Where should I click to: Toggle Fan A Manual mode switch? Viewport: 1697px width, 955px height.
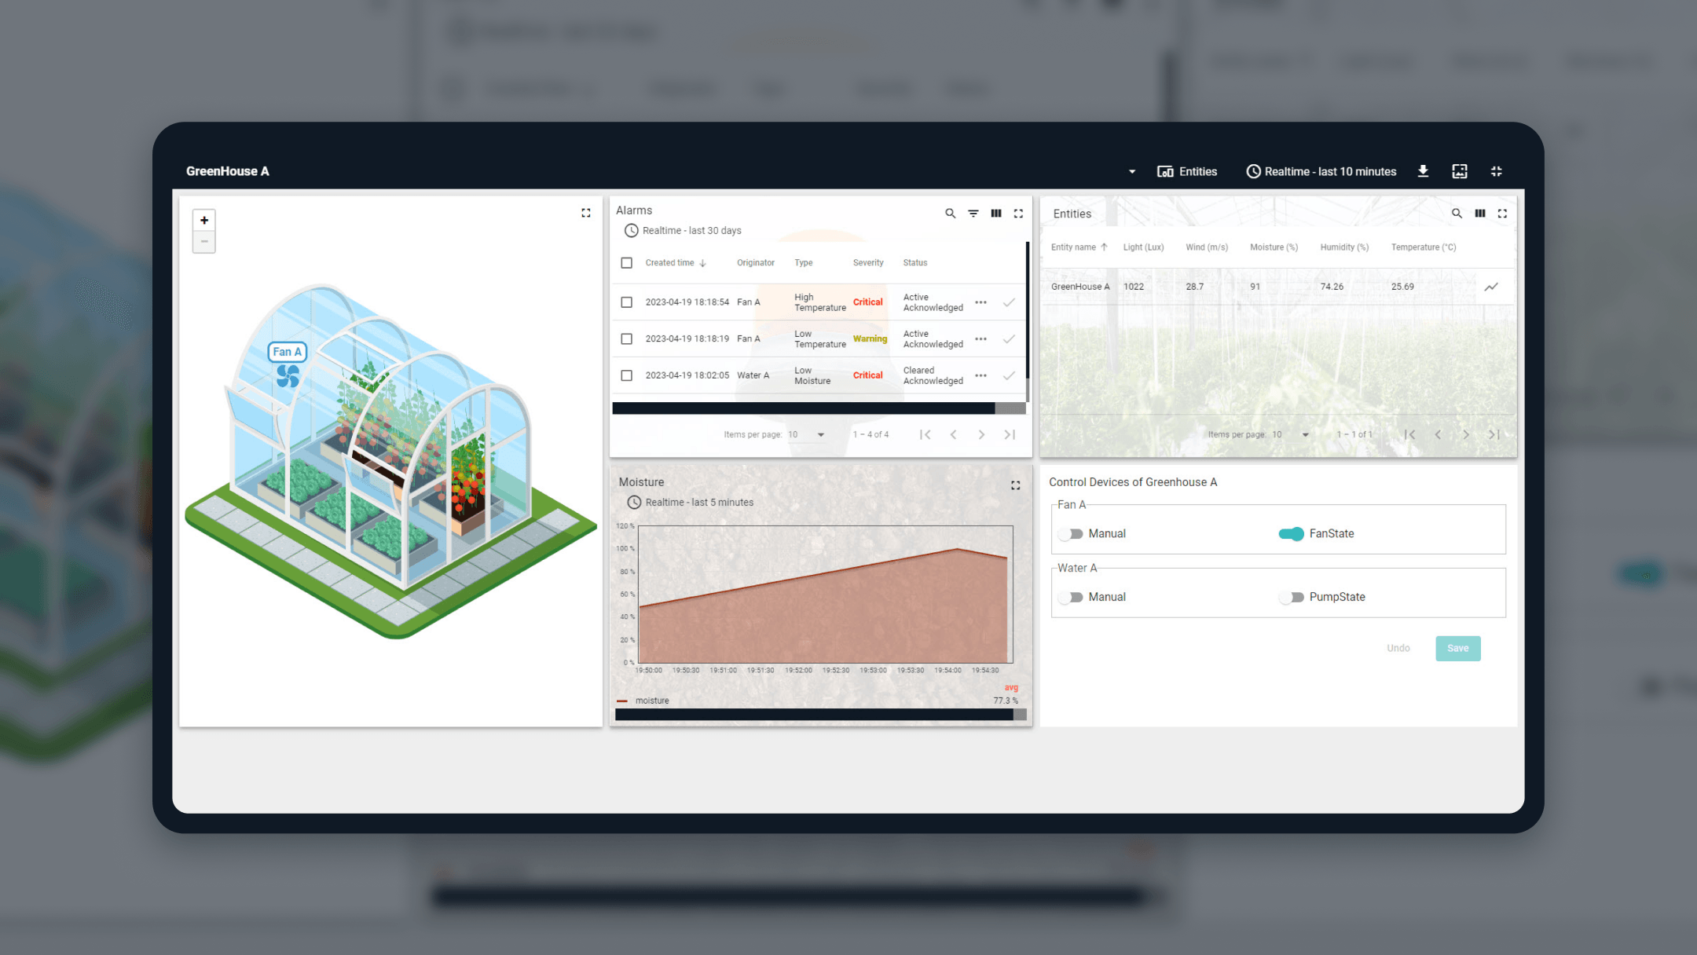click(x=1070, y=534)
